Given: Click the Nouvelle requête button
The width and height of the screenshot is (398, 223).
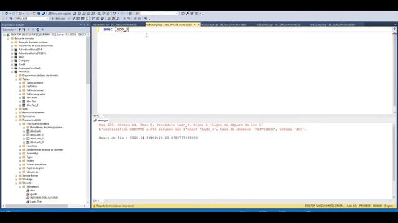Looking at the screenshot, I should pyautogui.click(x=60, y=14).
